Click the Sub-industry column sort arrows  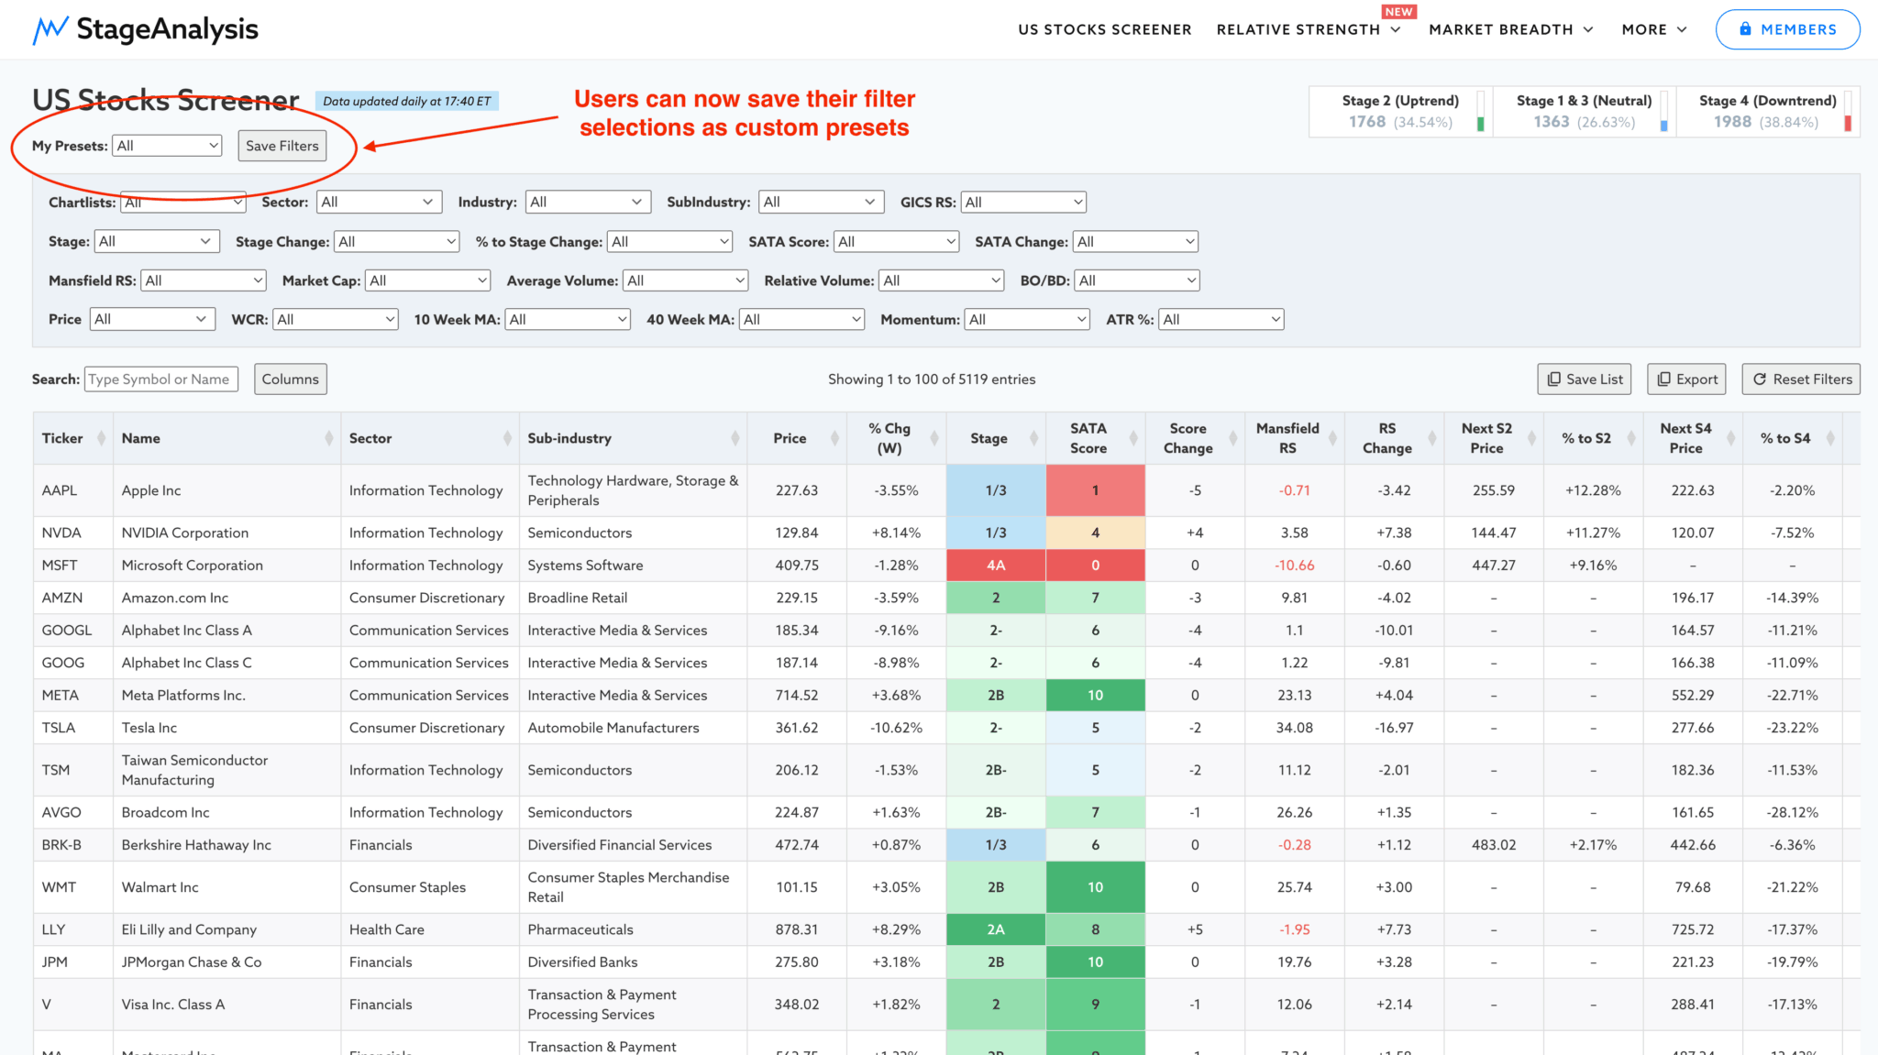(735, 438)
